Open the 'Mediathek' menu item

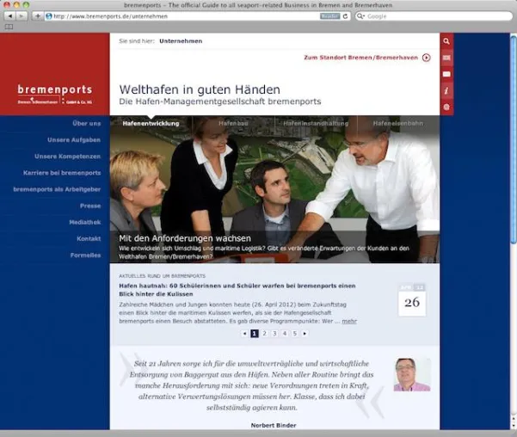tap(85, 222)
